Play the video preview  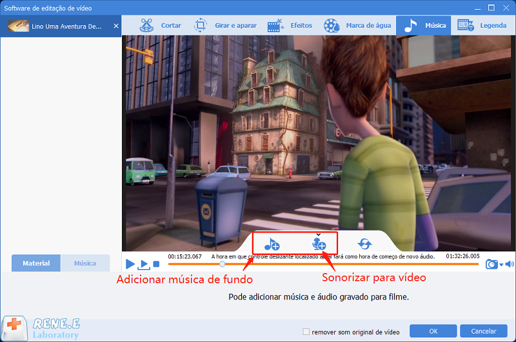pyautogui.click(x=130, y=264)
